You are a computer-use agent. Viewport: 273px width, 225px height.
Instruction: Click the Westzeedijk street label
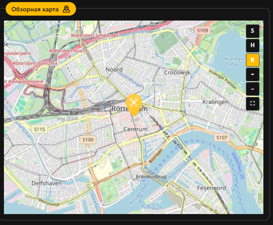pyautogui.click(x=49, y=202)
